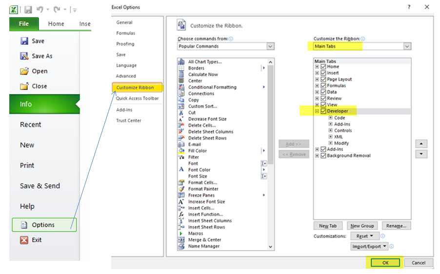Expand the Controls group under Developer
The image size is (440, 274).
tap(330, 130)
